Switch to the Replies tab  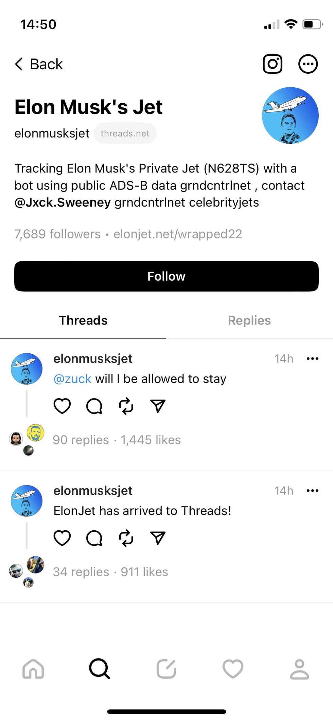[x=249, y=320]
